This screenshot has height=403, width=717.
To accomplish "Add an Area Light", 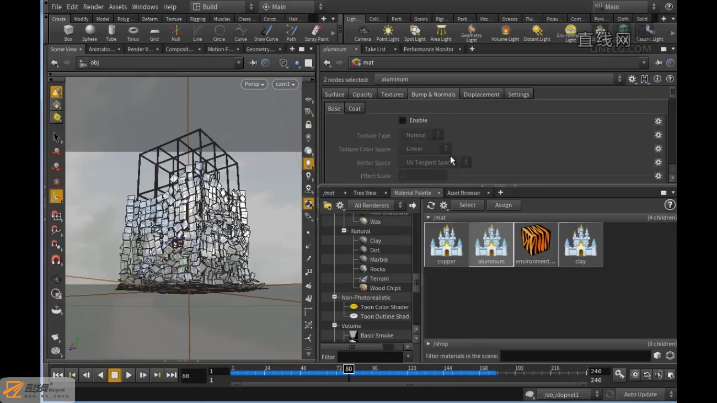I will [x=441, y=33].
